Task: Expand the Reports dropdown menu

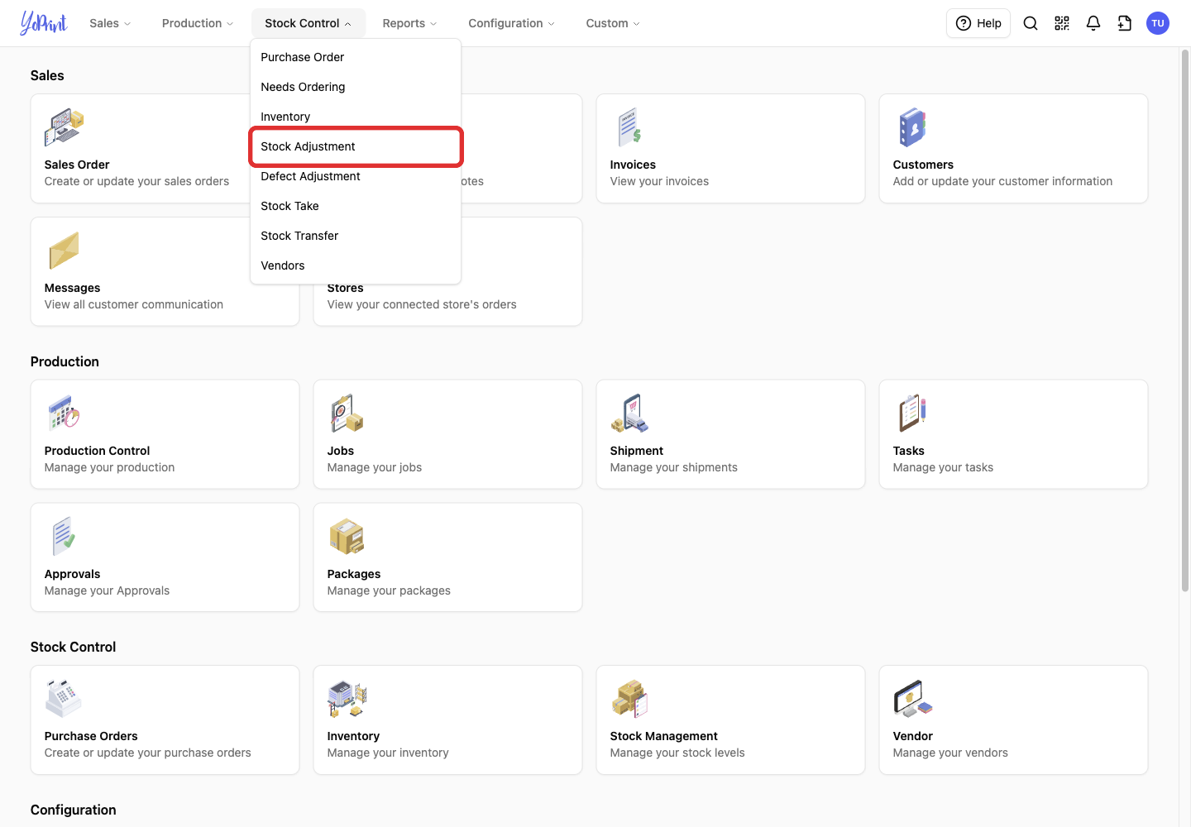Action: click(409, 23)
